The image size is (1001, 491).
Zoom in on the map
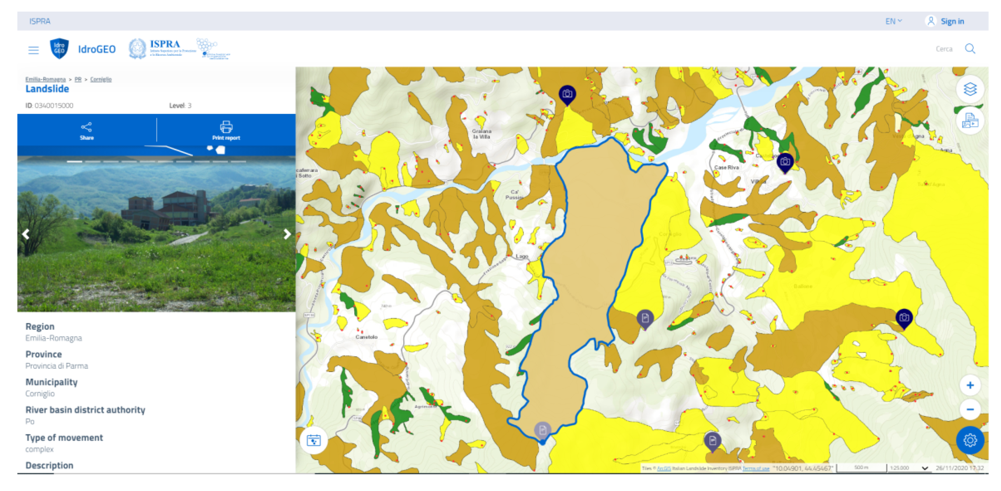click(970, 385)
